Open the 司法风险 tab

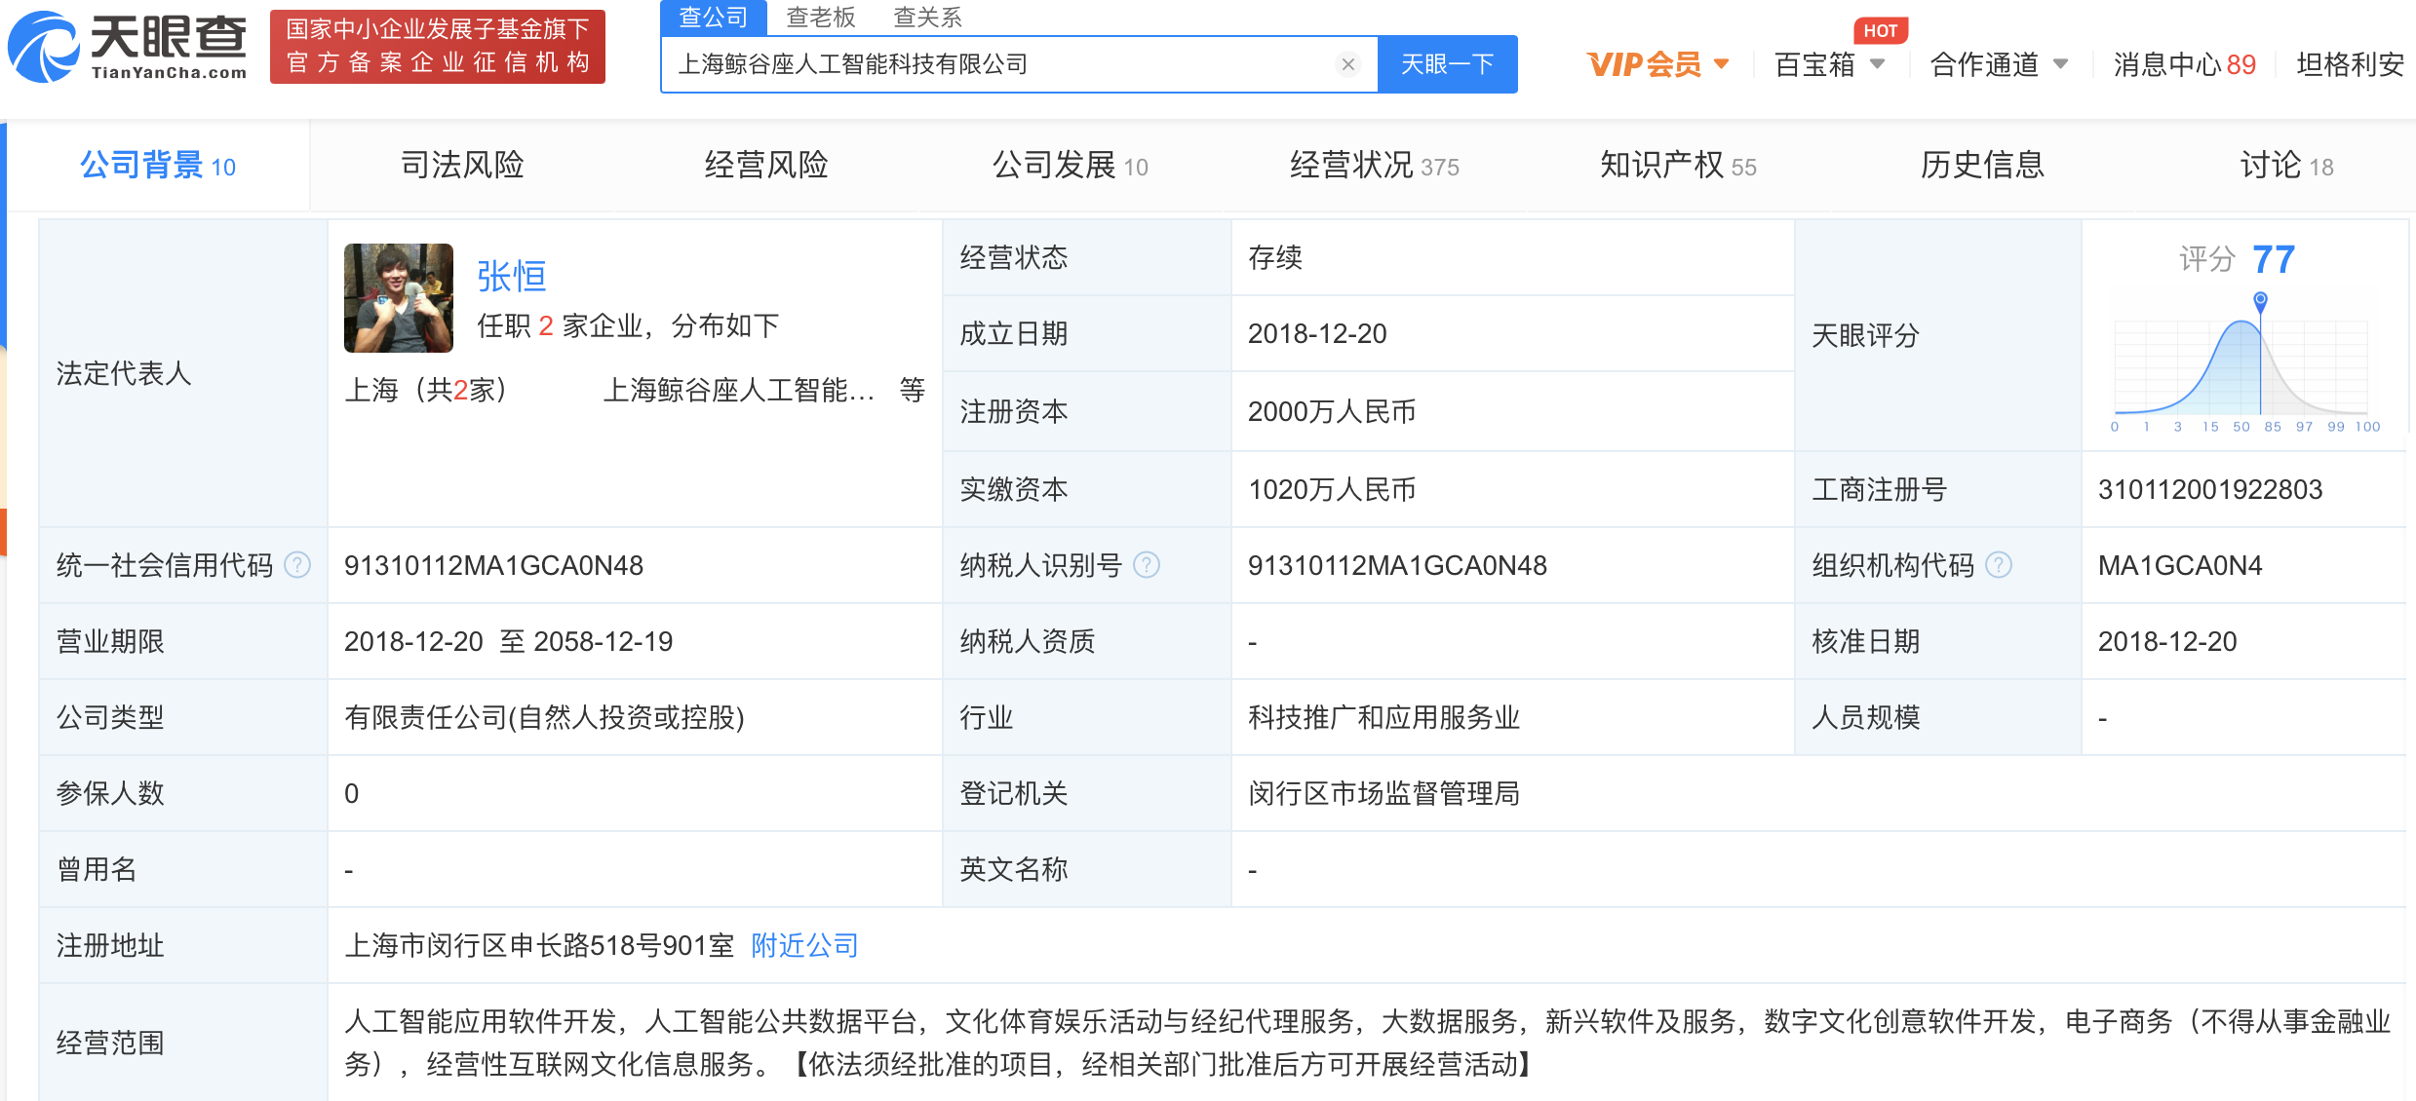point(462,166)
